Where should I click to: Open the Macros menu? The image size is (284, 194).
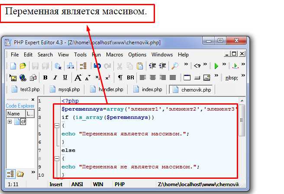[x=114, y=55]
